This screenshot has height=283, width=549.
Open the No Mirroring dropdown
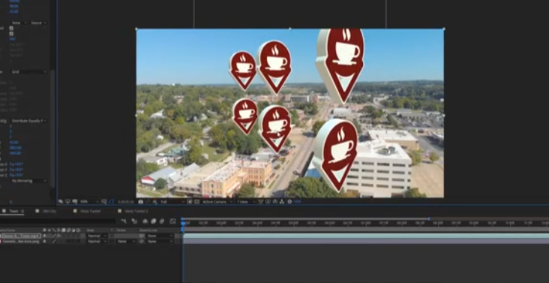click(29, 181)
